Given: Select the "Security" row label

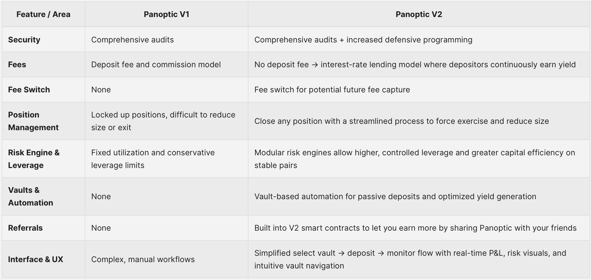Looking at the screenshot, I should pyautogui.click(x=24, y=40).
